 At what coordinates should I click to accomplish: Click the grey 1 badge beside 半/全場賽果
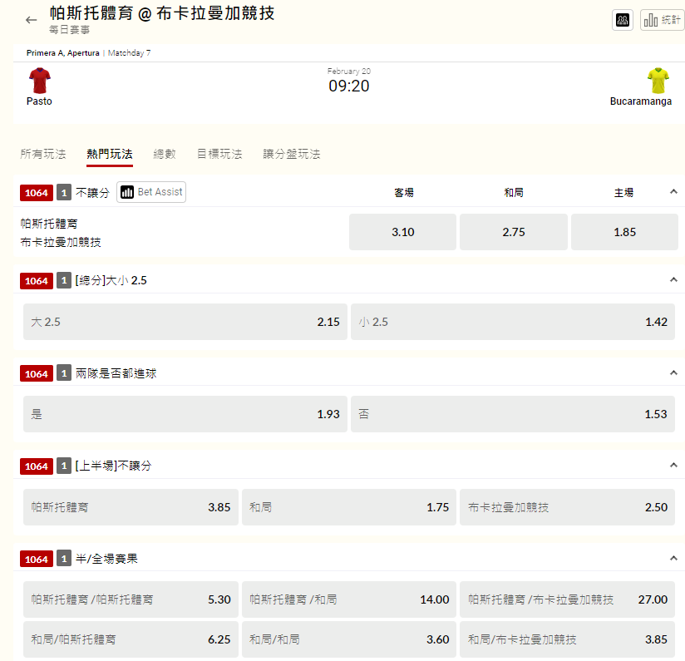64,559
